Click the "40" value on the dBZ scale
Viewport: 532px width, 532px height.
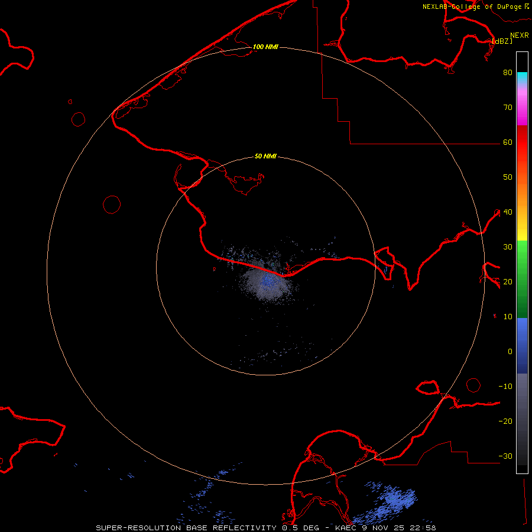click(508, 212)
